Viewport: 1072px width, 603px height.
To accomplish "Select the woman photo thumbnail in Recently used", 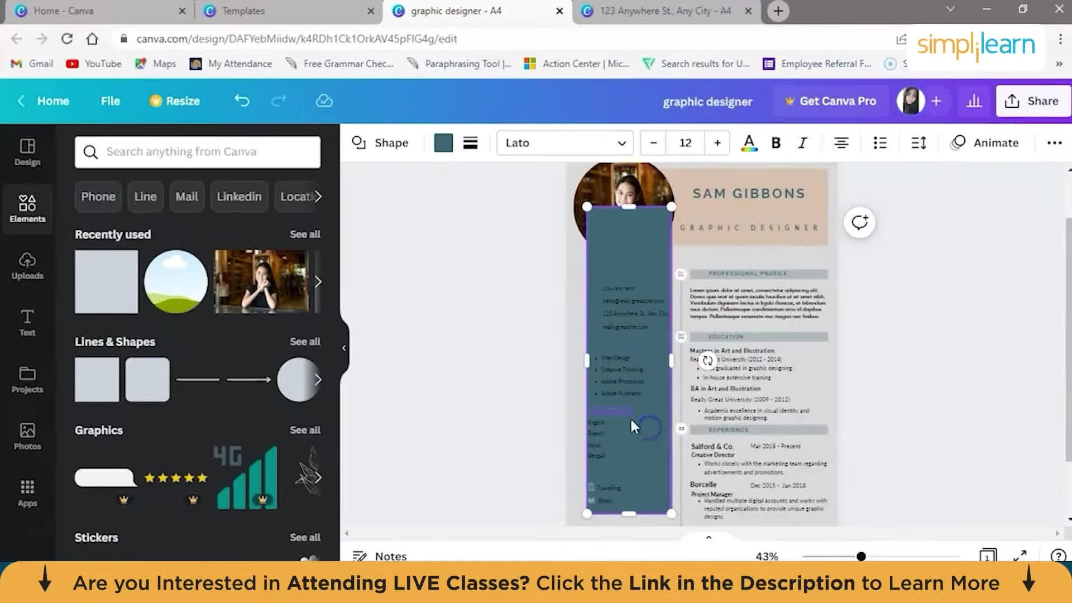I will pos(261,281).
